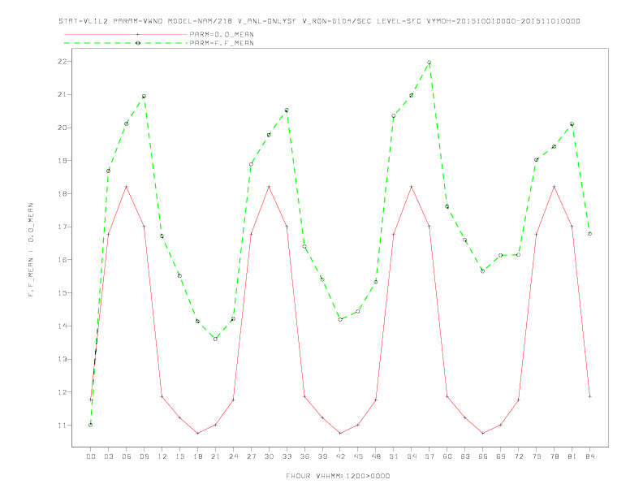
Task: Click y-axis tick label 21
Action: click(x=63, y=95)
